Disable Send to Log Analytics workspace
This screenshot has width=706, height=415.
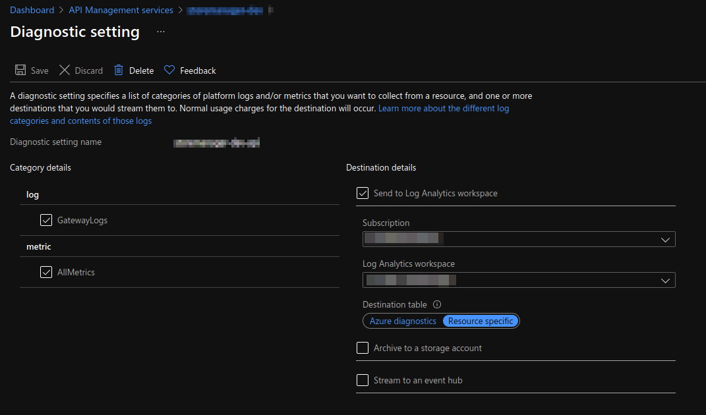coord(363,193)
